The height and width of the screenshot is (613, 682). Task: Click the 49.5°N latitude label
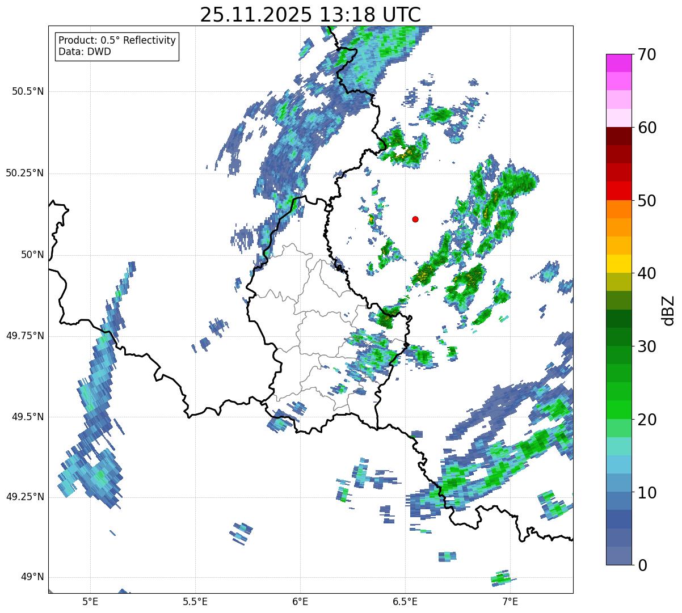(28, 417)
